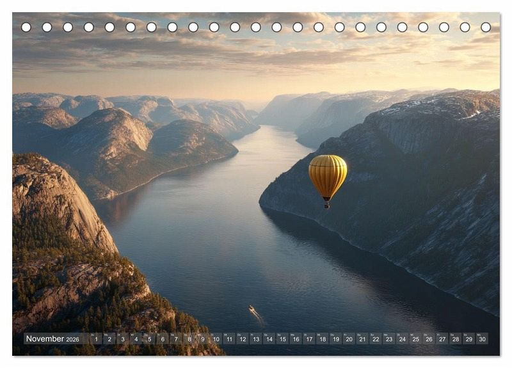Choose day 28 on the calendar
512x368 pixels.
pos(456,339)
